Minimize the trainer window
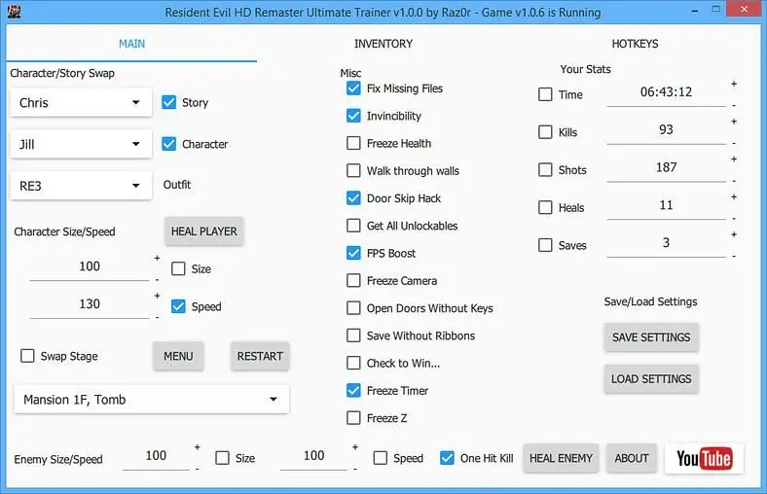 [x=695, y=11]
